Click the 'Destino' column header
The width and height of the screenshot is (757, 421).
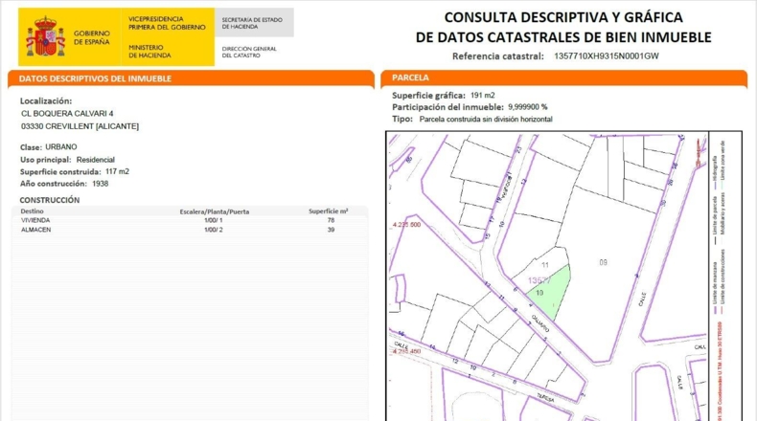click(32, 211)
